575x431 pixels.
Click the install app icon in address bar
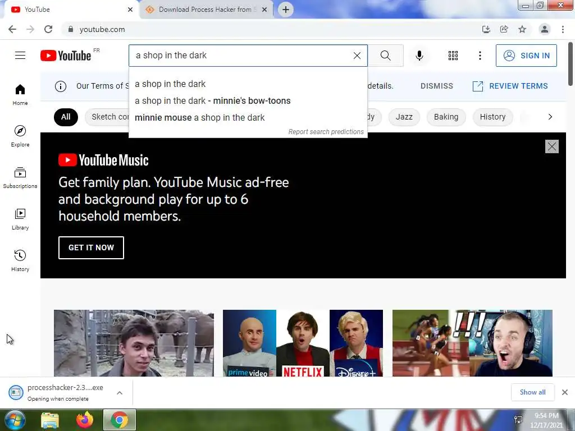pos(486,29)
